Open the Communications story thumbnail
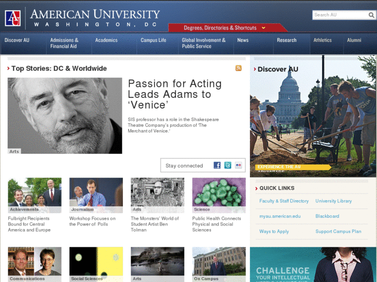 (x=35, y=264)
